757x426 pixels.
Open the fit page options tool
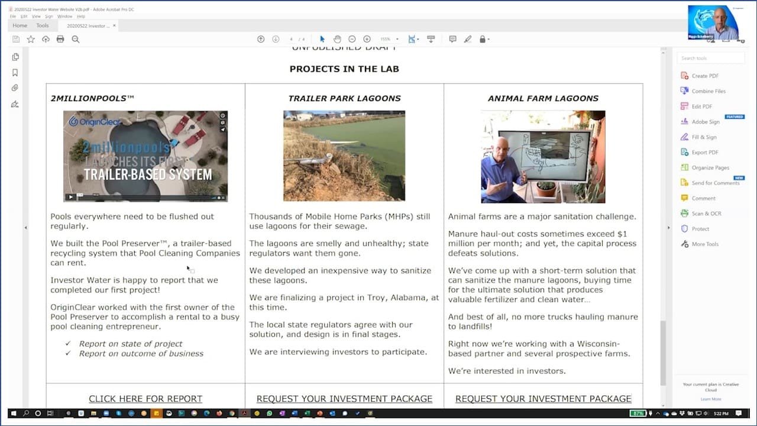[413, 39]
